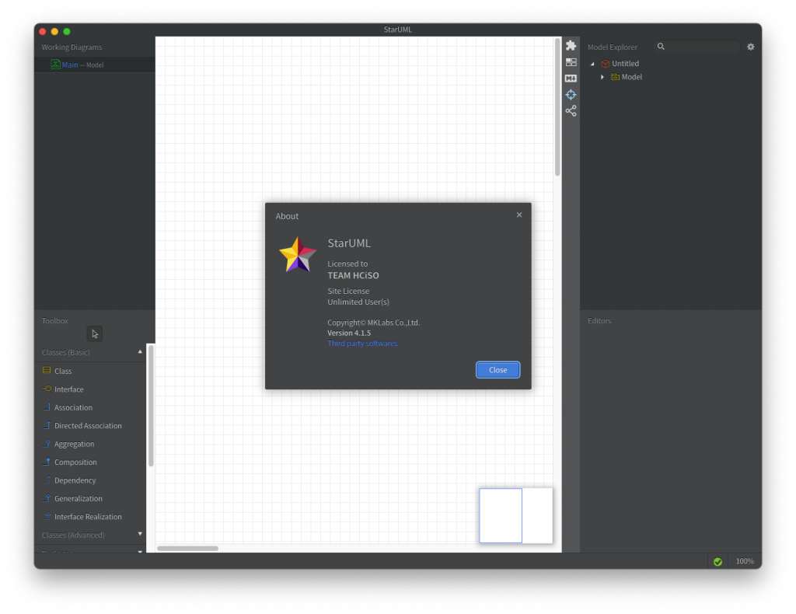
Task: Click the Interface tool icon
Action: click(47, 389)
